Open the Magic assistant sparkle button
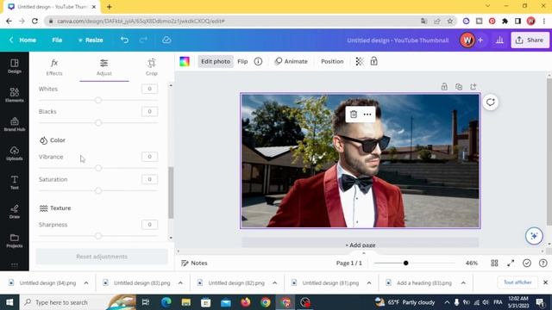 pos(534,236)
